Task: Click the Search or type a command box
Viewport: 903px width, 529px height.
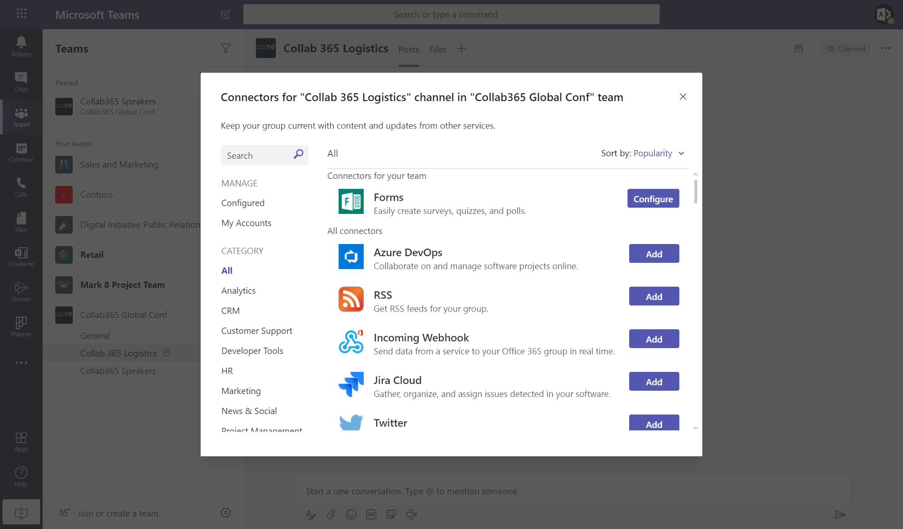Action: click(451, 15)
